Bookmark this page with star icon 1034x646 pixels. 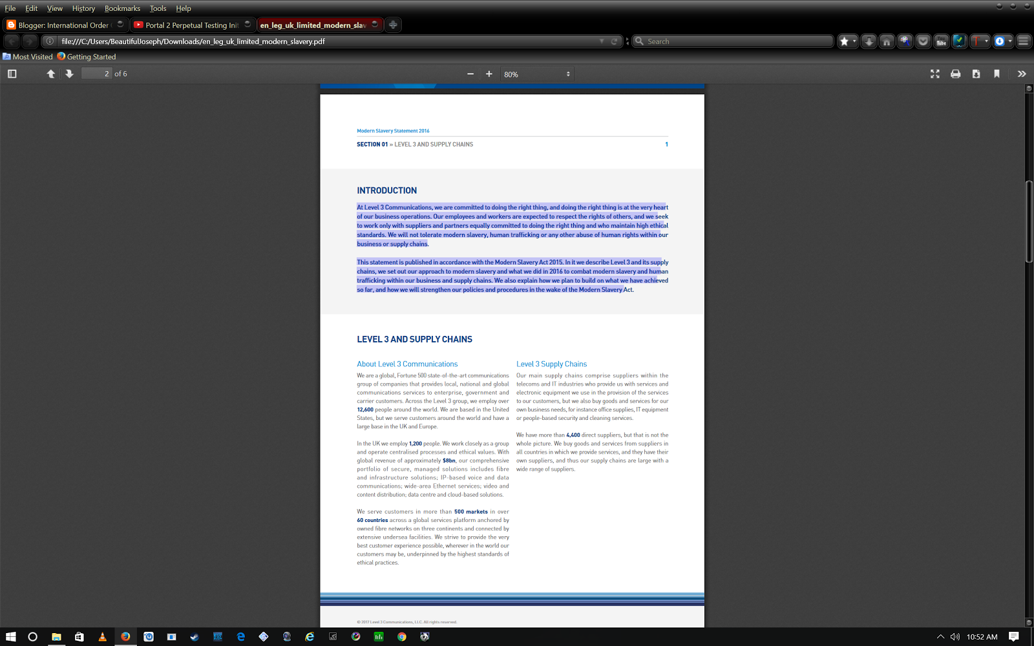coord(844,41)
